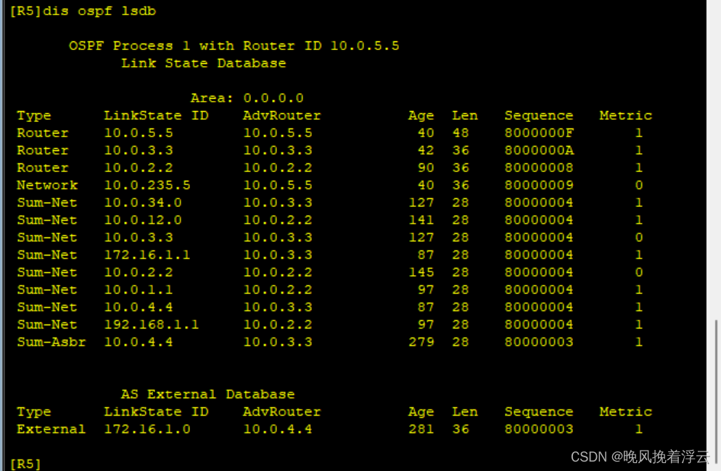Screen dimensions: 721x471
Task: Select Router ID text '10.0.5.5' in header
Action: click(x=365, y=46)
